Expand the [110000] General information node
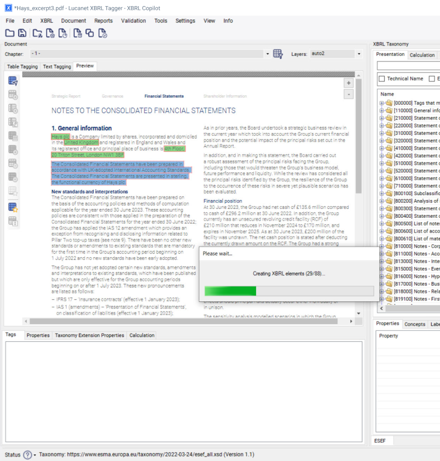This screenshot has height=461, width=440. coord(382,110)
